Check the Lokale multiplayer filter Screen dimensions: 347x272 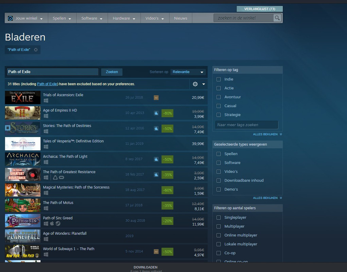[x=219, y=244]
